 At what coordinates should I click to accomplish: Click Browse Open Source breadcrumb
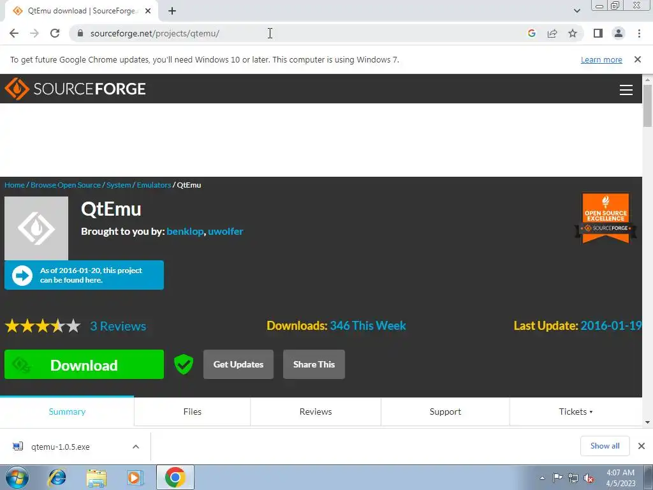point(66,185)
